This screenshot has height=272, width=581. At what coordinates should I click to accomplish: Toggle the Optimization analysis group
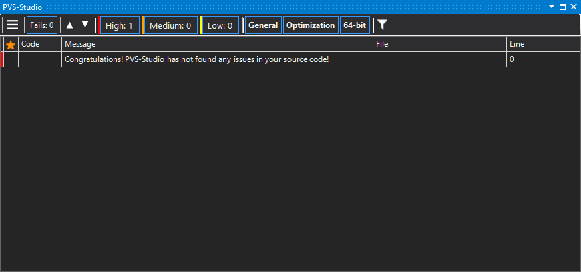(311, 25)
